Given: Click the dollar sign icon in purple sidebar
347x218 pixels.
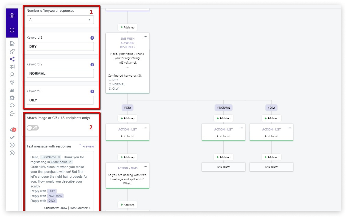Looking at the screenshot, I should point(12,15).
